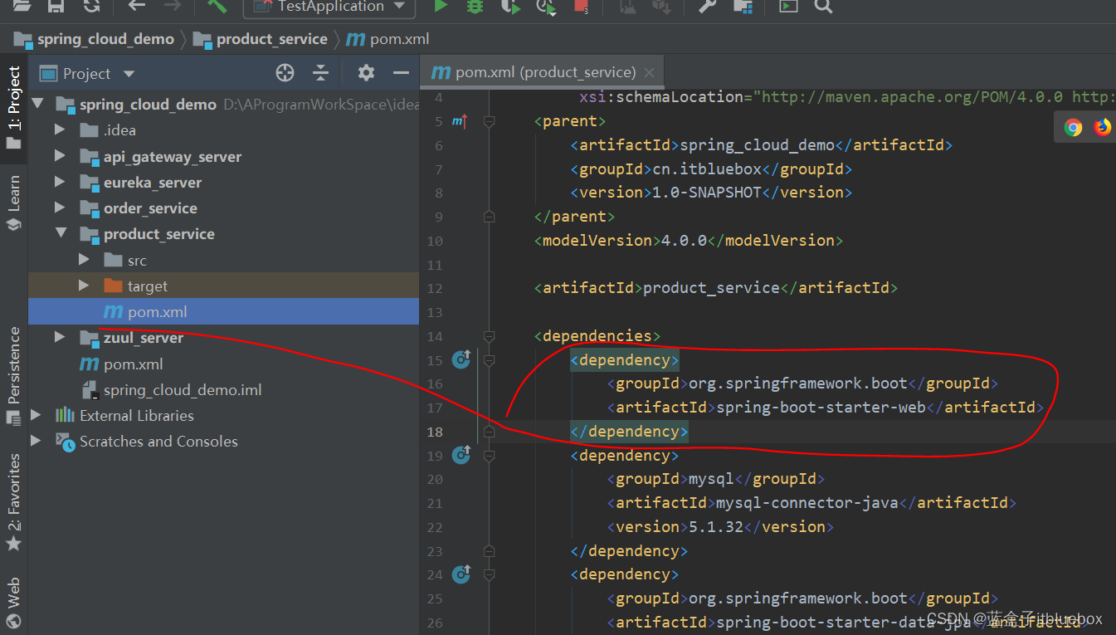
Task: Select eureka_server in project tree
Action: [x=153, y=183]
